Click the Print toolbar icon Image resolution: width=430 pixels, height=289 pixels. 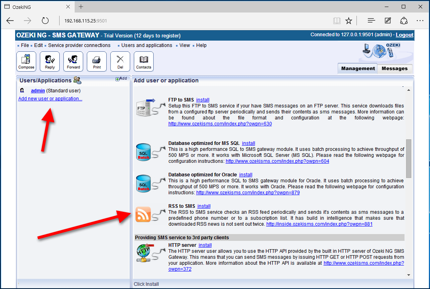[x=97, y=61]
